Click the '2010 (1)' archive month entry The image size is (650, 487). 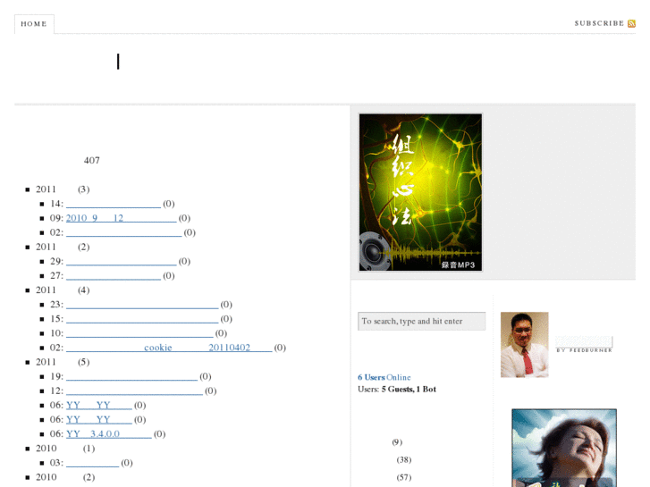(x=65, y=449)
